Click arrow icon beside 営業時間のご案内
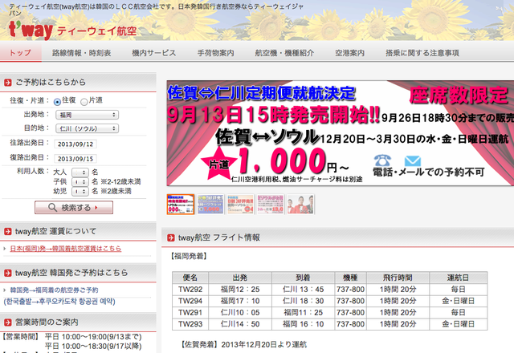514x353 pixels. click(7, 323)
